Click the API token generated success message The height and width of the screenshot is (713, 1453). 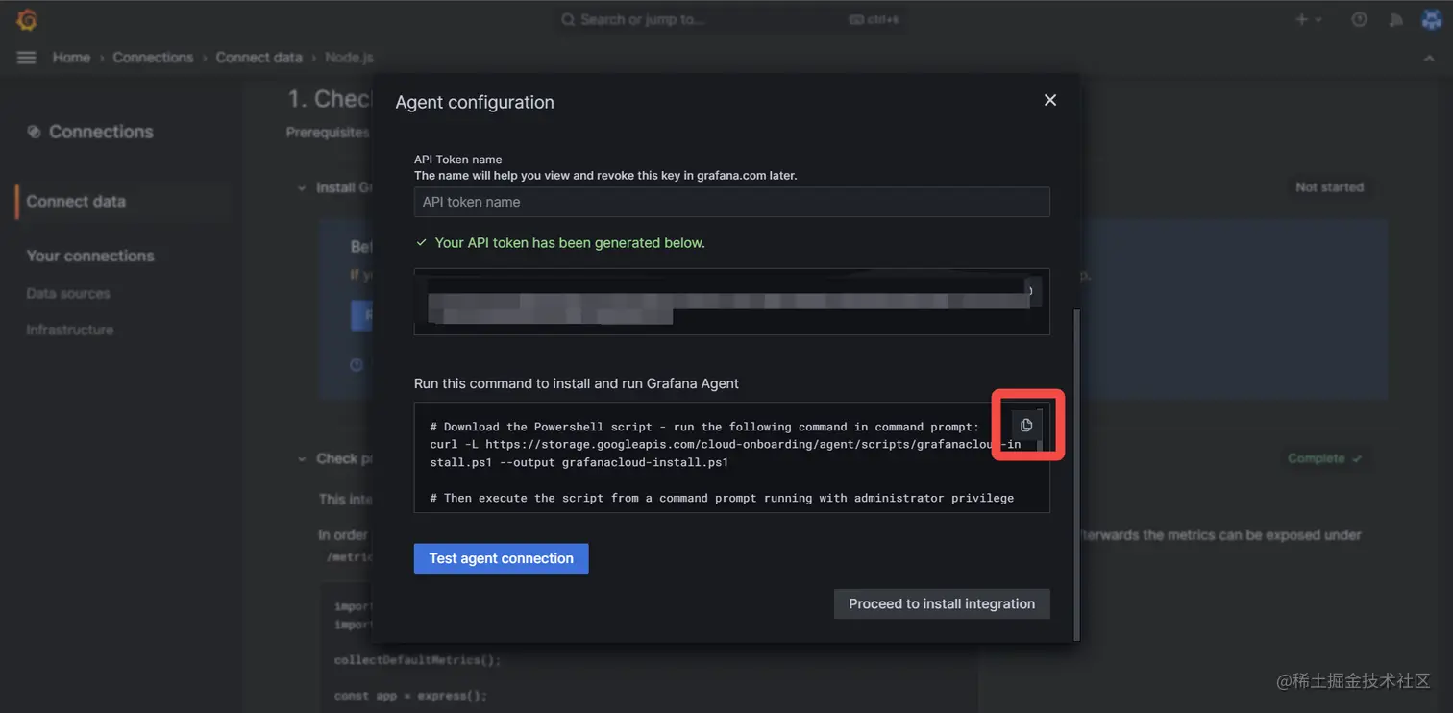(x=560, y=243)
